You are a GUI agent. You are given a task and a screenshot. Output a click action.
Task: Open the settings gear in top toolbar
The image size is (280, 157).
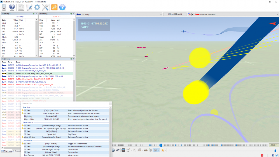pos(37,7)
